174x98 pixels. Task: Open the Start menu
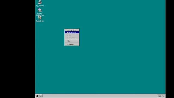39,96
